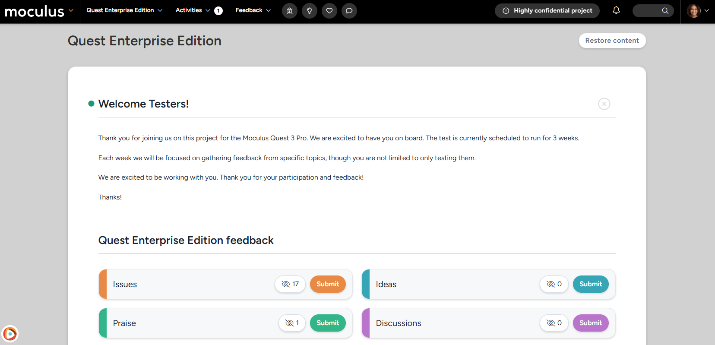Click the heart praise icon in navbar
Viewport: 715px width, 345px height.
click(329, 11)
